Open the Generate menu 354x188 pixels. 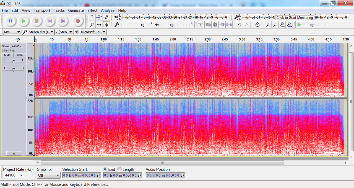[76, 11]
